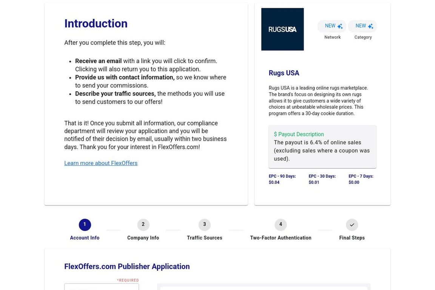Click the Category caption under badge

click(363, 37)
